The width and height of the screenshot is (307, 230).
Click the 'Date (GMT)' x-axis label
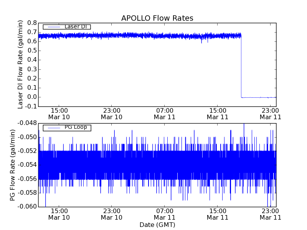tap(157, 225)
